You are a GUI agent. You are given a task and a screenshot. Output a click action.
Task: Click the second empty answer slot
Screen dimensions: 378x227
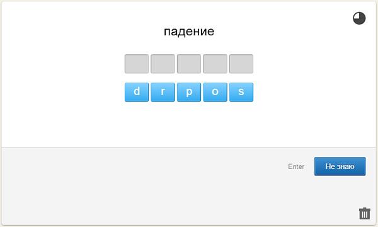point(163,64)
